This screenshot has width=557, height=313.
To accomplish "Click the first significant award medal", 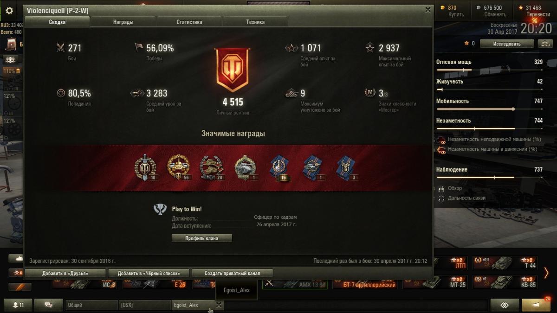I will (x=145, y=168).
